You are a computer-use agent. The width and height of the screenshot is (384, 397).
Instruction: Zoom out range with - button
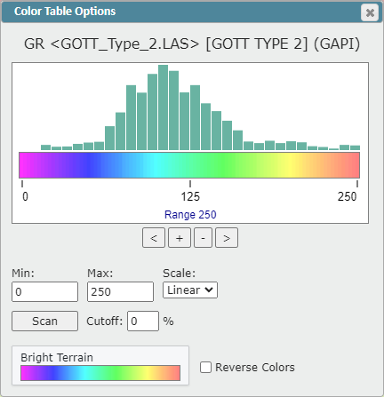[x=203, y=238]
